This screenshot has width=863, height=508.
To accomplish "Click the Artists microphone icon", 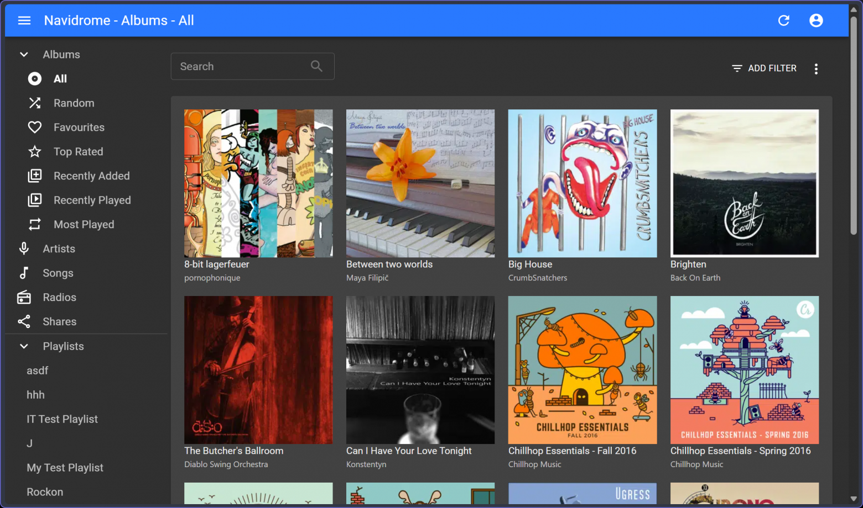I will point(24,248).
